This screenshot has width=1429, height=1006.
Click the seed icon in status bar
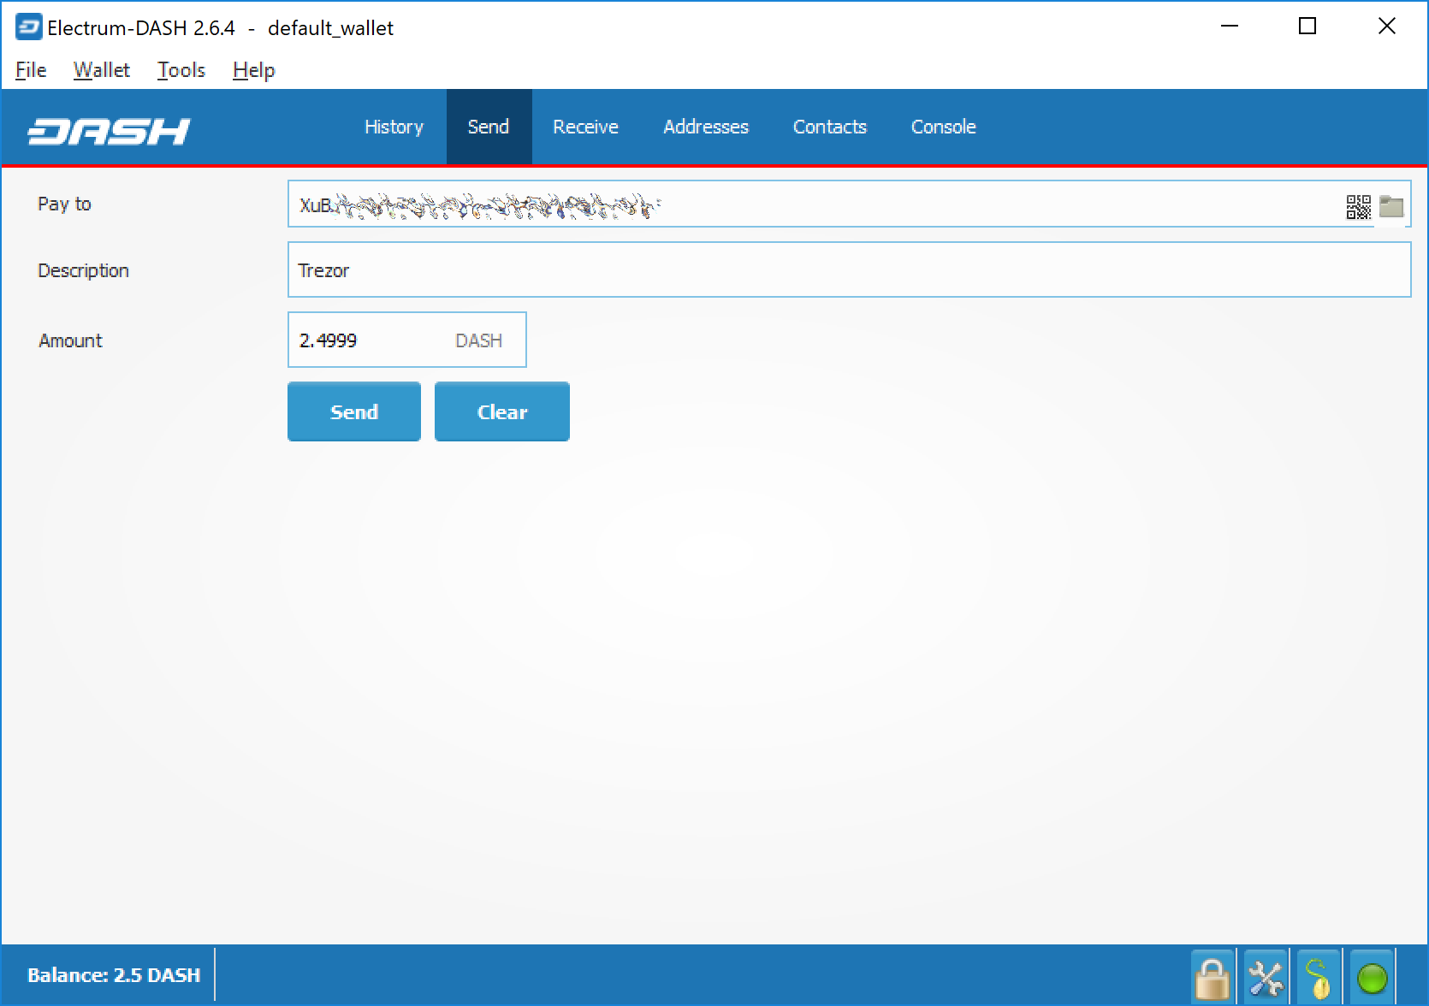click(1319, 977)
